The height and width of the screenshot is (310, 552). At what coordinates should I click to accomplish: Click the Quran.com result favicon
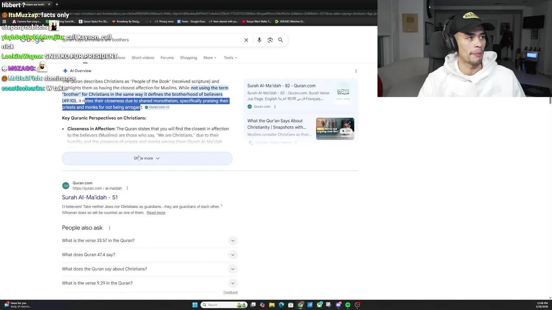click(x=66, y=186)
